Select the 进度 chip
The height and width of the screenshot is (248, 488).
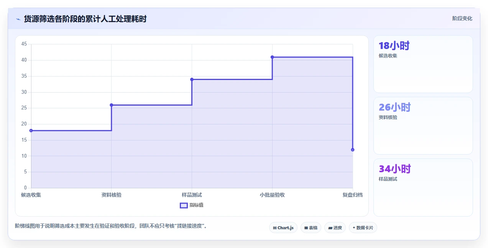click(x=335, y=228)
